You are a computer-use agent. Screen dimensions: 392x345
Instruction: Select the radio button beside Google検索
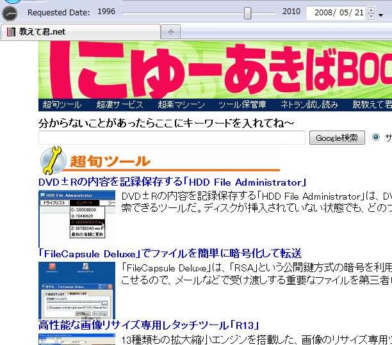pyautogui.click(x=376, y=137)
